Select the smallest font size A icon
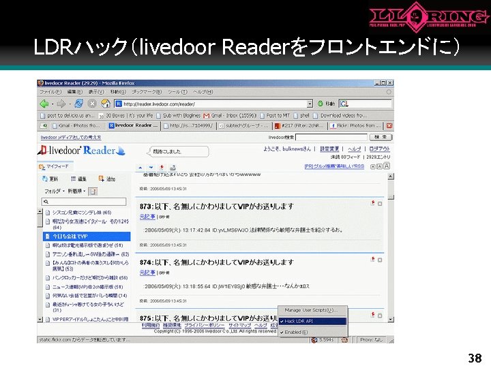Screen dimensions: 491x368 372,167
